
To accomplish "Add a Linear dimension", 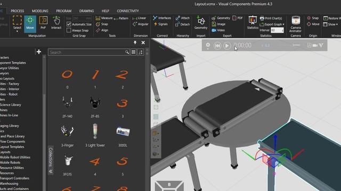I will tap(140, 18).
